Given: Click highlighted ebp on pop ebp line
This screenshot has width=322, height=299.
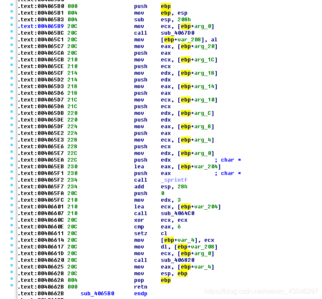Looking at the screenshot, I should tap(166, 280).
